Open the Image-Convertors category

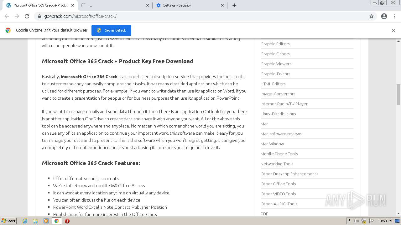(x=278, y=94)
